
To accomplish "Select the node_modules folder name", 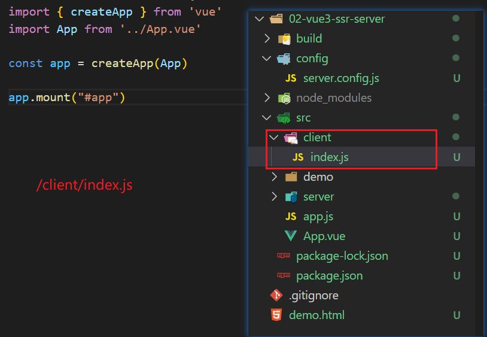I will pyautogui.click(x=334, y=98).
